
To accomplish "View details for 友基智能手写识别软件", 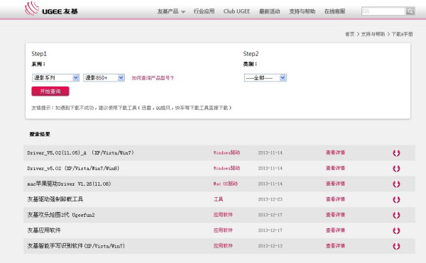I will click(335, 246).
